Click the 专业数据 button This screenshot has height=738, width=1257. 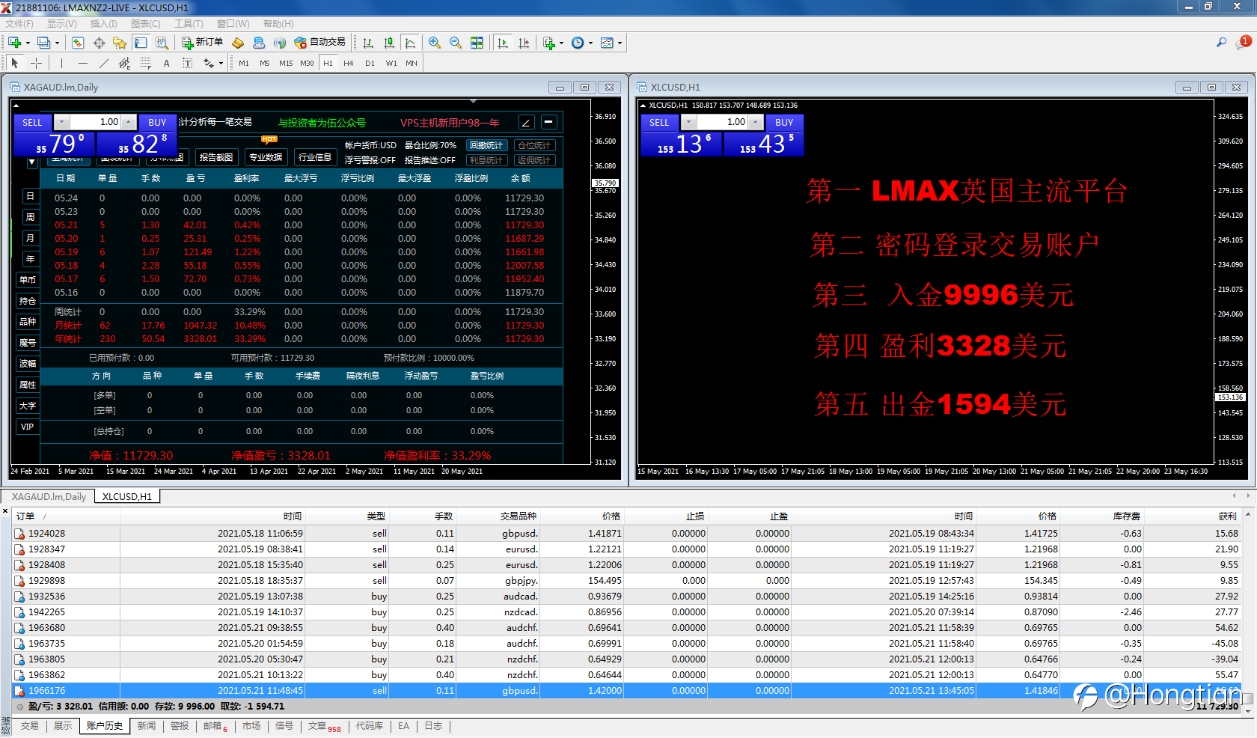coord(266,157)
